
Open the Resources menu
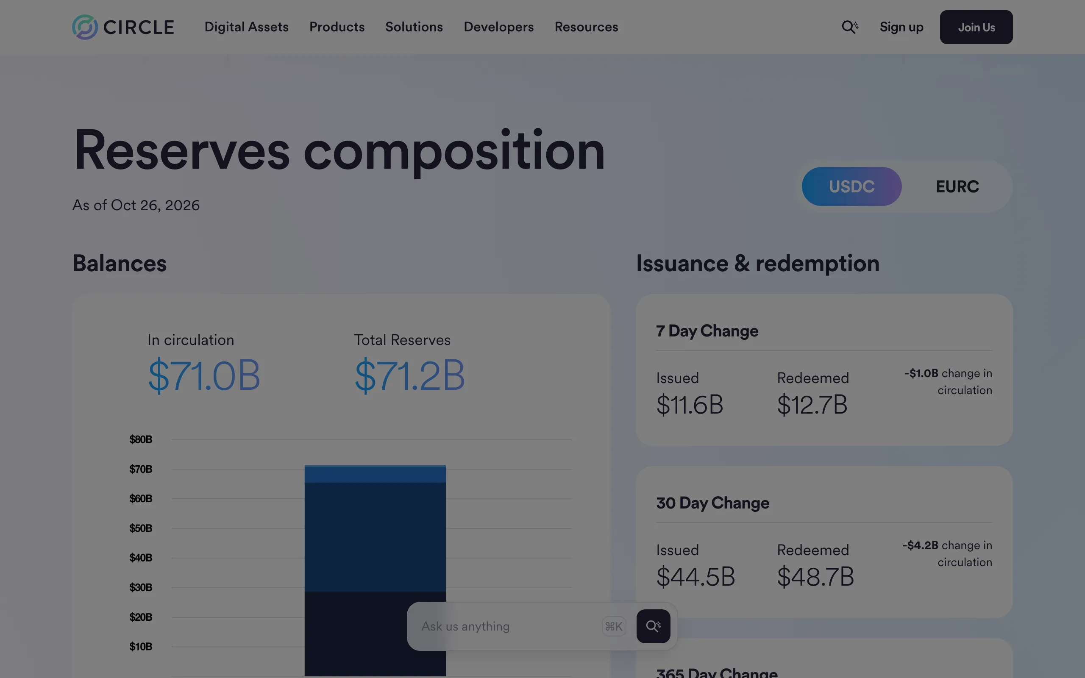[586, 27]
